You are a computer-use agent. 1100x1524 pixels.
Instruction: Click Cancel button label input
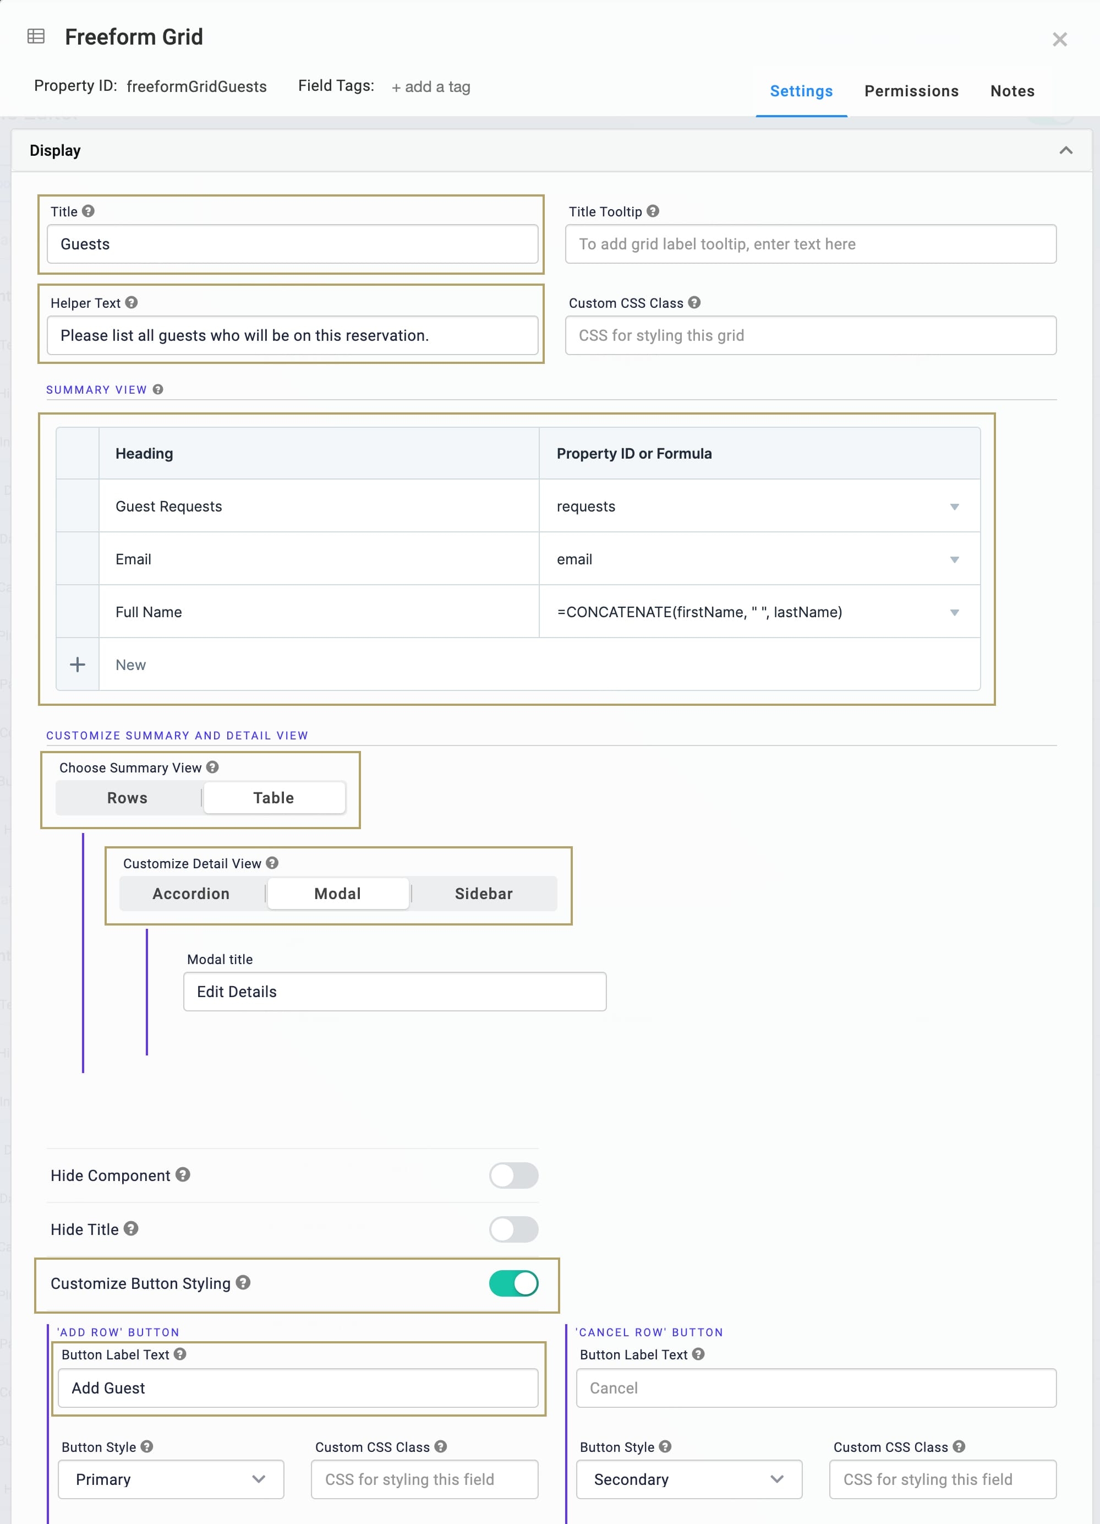pyautogui.click(x=816, y=1387)
